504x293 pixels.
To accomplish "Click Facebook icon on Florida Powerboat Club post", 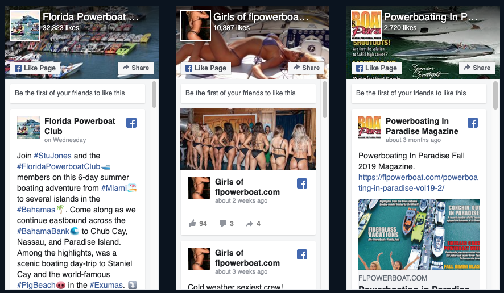I will [131, 123].
